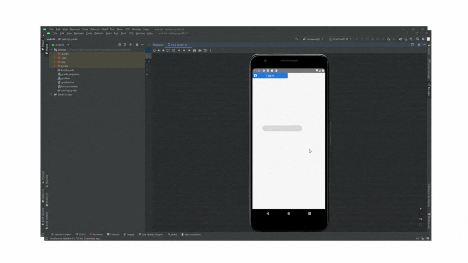Toggle Device Manager tool window on right strip
This screenshot has width=468, height=263.
[429, 69]
